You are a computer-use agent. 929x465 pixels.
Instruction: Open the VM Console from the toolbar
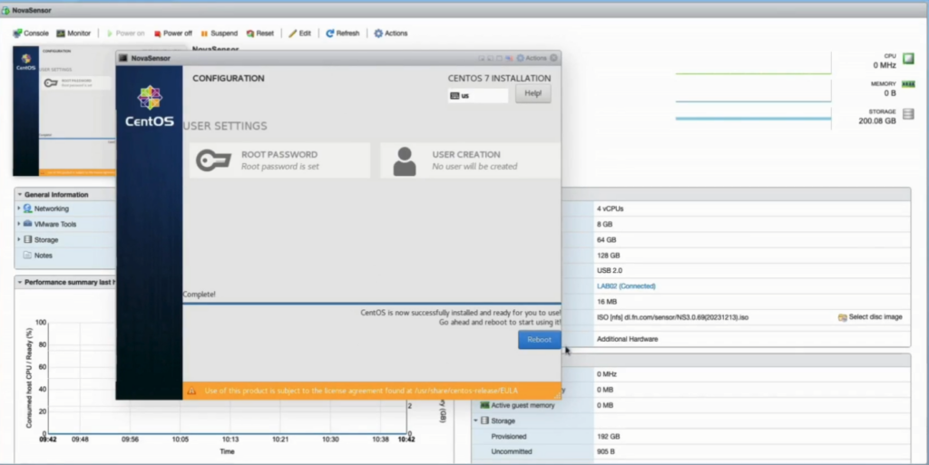[x=31, y=34]
